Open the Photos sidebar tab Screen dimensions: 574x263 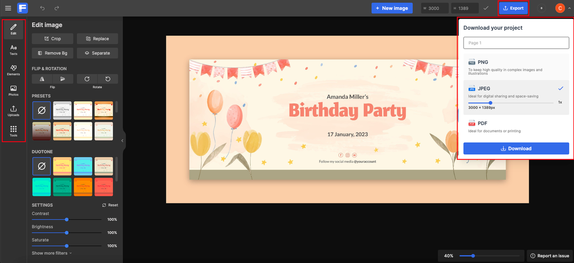tap(13, 91)
